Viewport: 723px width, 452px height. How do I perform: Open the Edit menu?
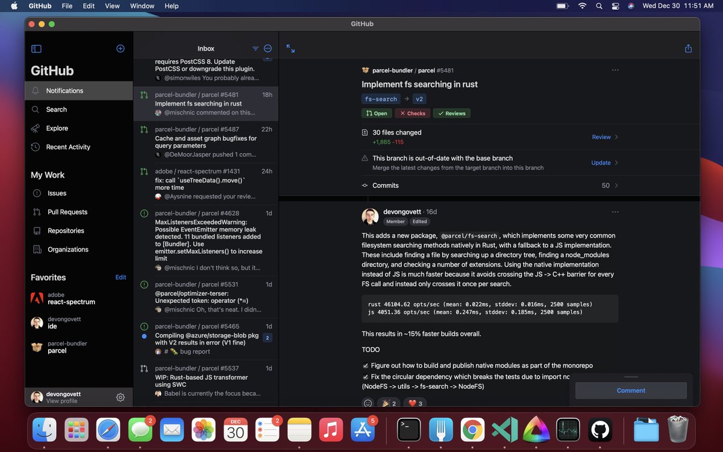[89, 6]
